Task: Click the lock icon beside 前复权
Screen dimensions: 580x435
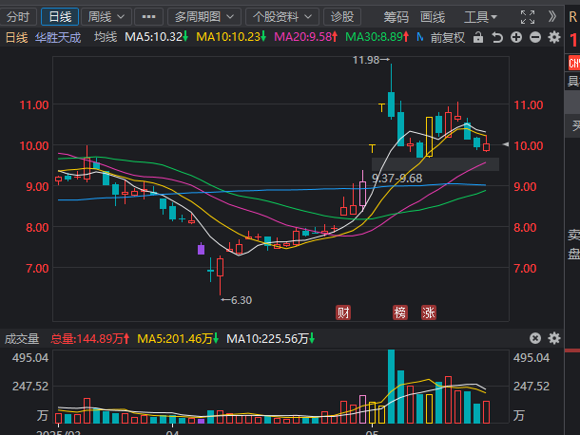Action: (x=480, y=37)
